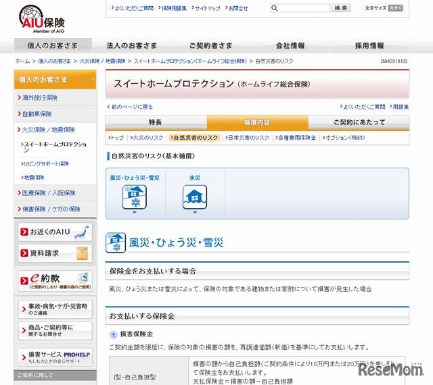Expand the orange 個人のお客さま sidebar header

pos(55,80)
